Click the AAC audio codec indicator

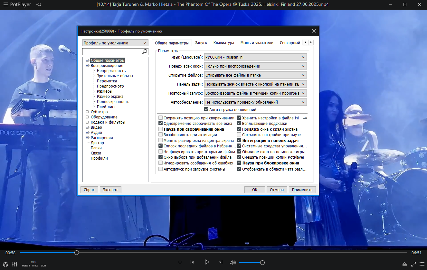point(35,266)
